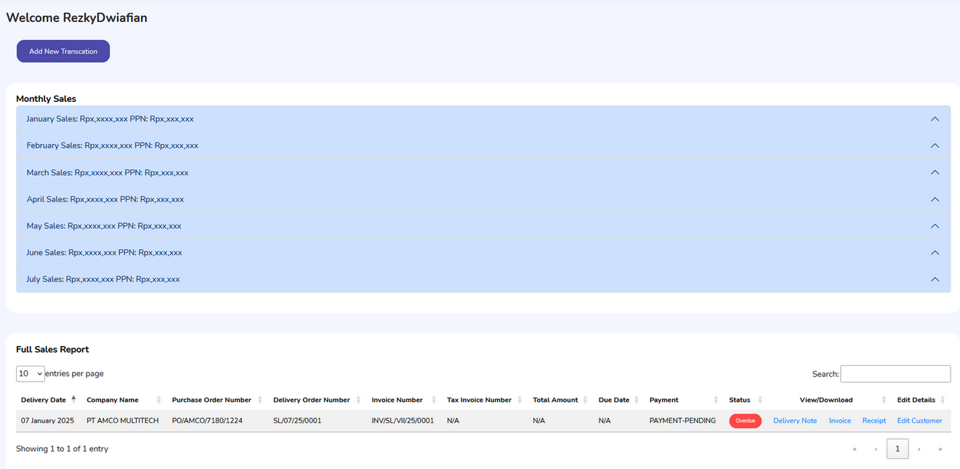
Task: Click the Search input field
Action: pos(895,374)
